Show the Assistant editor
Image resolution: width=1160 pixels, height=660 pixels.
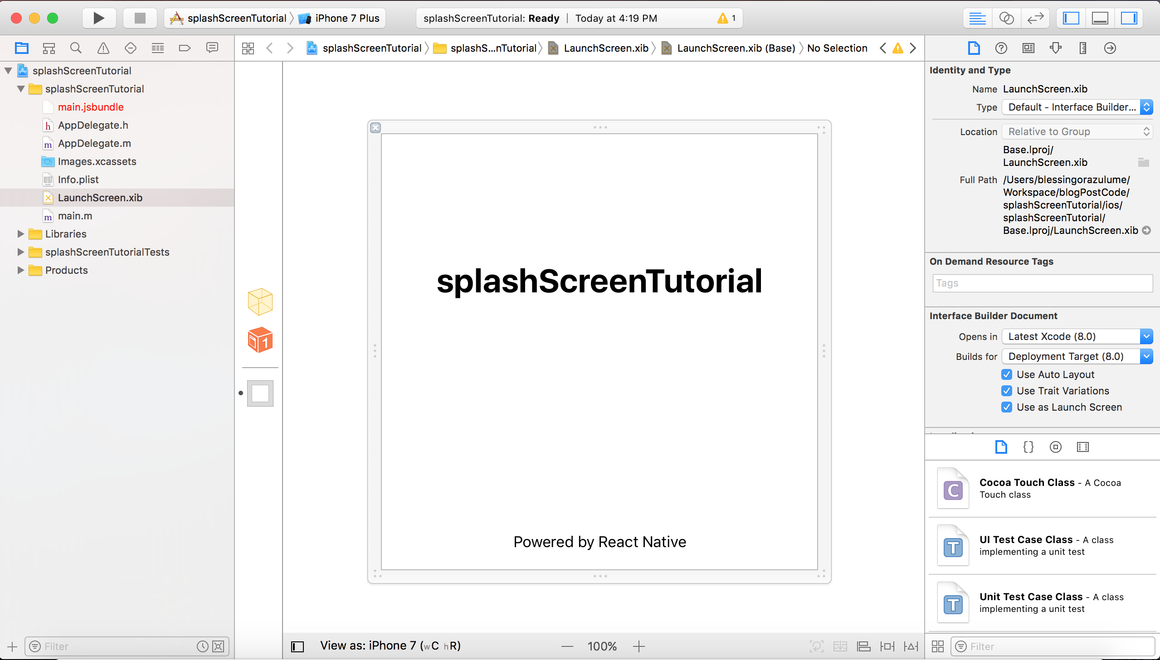click(x=1006, y=18)
